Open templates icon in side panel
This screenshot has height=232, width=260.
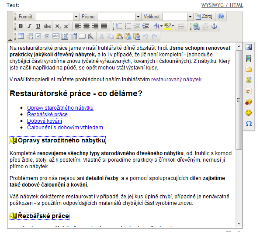click(249, 91)
